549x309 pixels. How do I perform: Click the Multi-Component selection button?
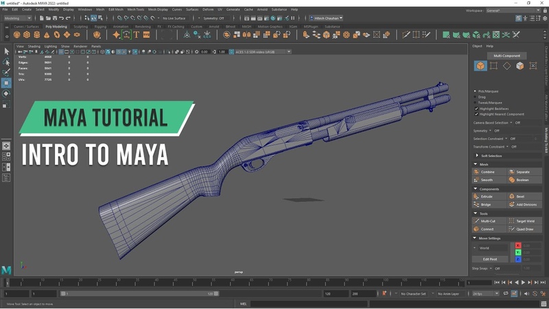coord(506,56)
